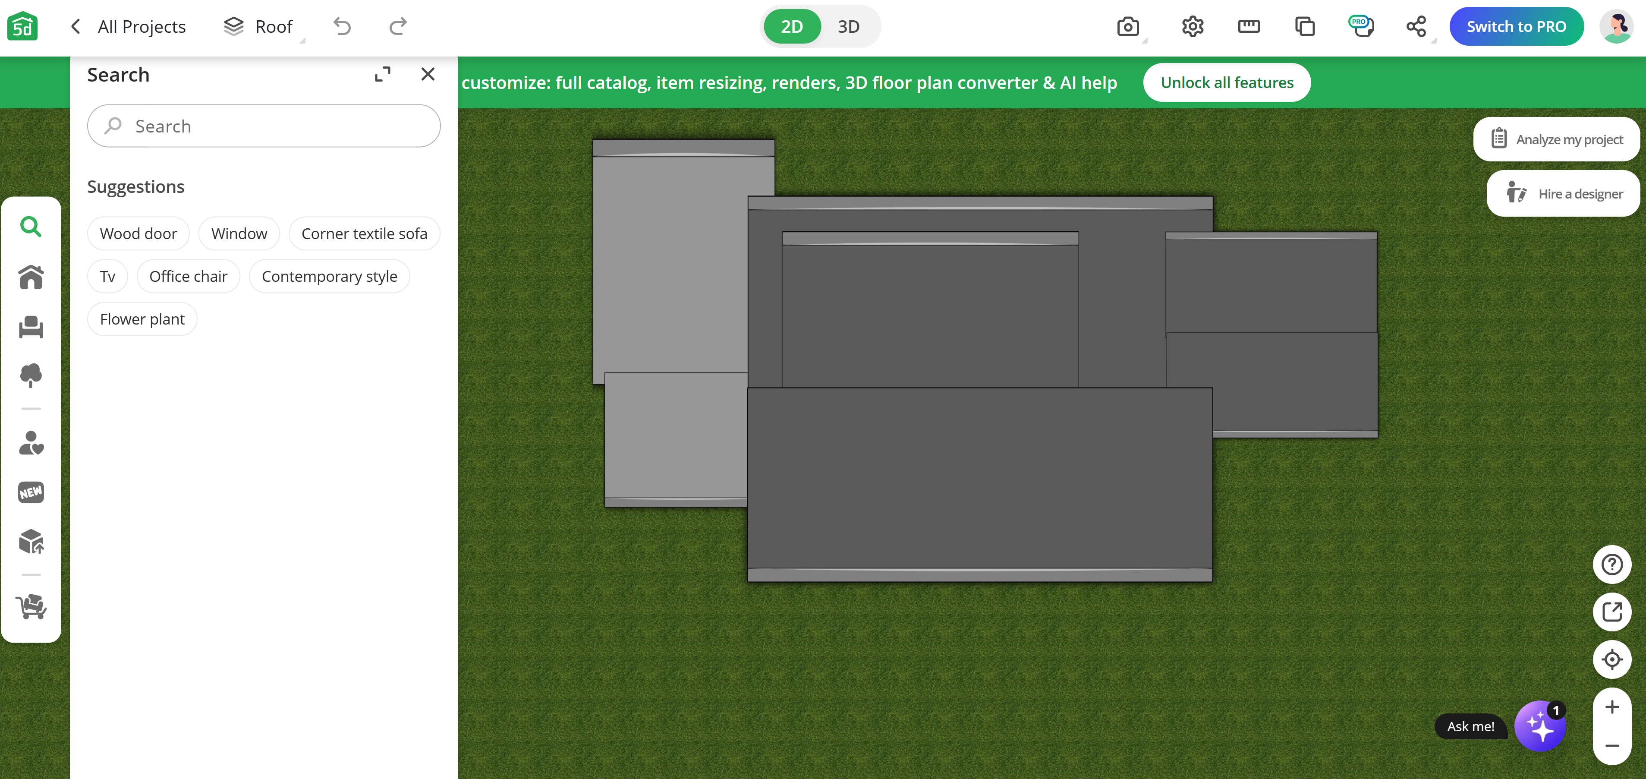Select the ruler measurement tool
Image resolution: width=1646 pixels, height=779 pixels.
click(1248, 27)
